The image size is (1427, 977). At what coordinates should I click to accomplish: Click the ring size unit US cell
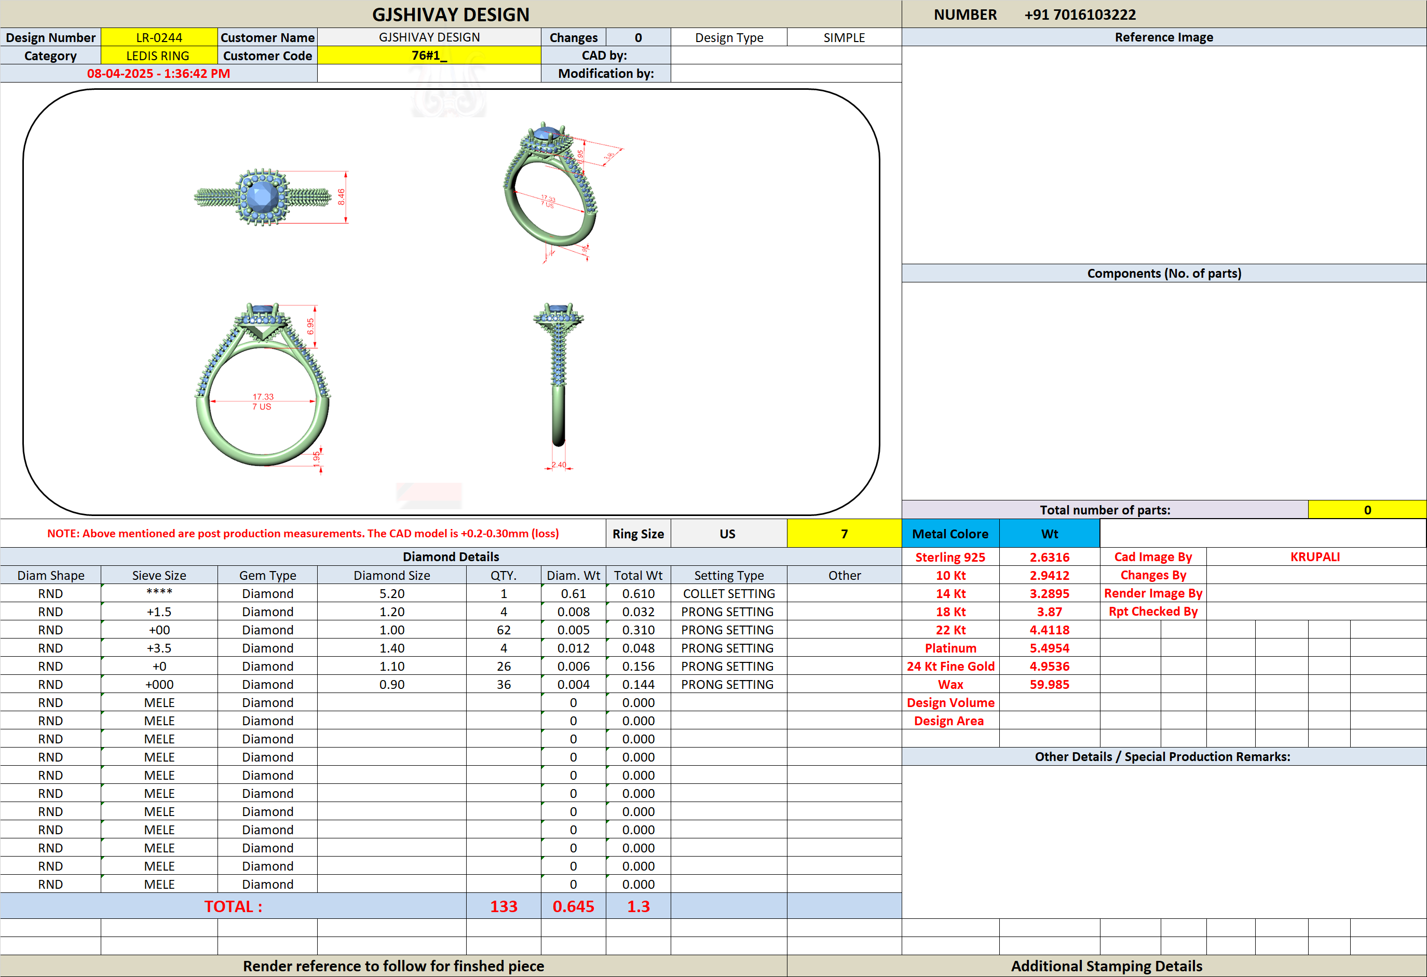click(x=728, y=534)
